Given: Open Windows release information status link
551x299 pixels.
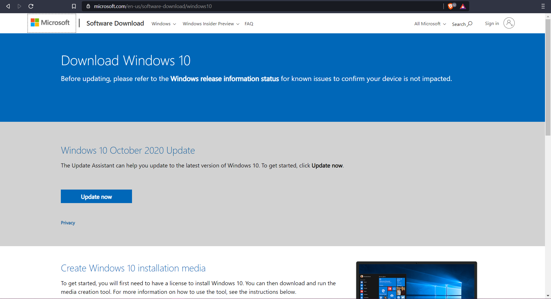Looking at the screenshot, I should click(225, 79).
